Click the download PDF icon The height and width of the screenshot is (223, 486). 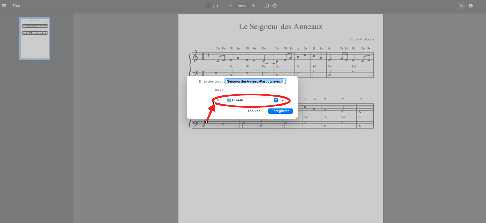(461, 6)
